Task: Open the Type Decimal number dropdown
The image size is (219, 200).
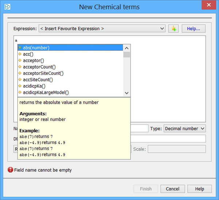Action: point(184,128)
